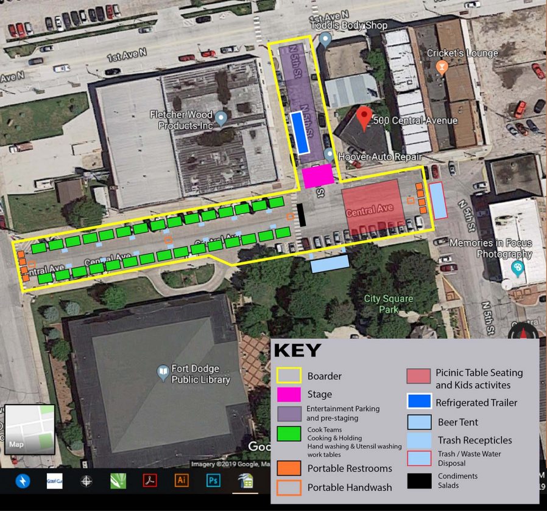The width and height of the screenshot is (547, 511).
Task: Click the Imagery ©2019 Google attribution text
Action: pyautogui.click(x=230, y=464)
